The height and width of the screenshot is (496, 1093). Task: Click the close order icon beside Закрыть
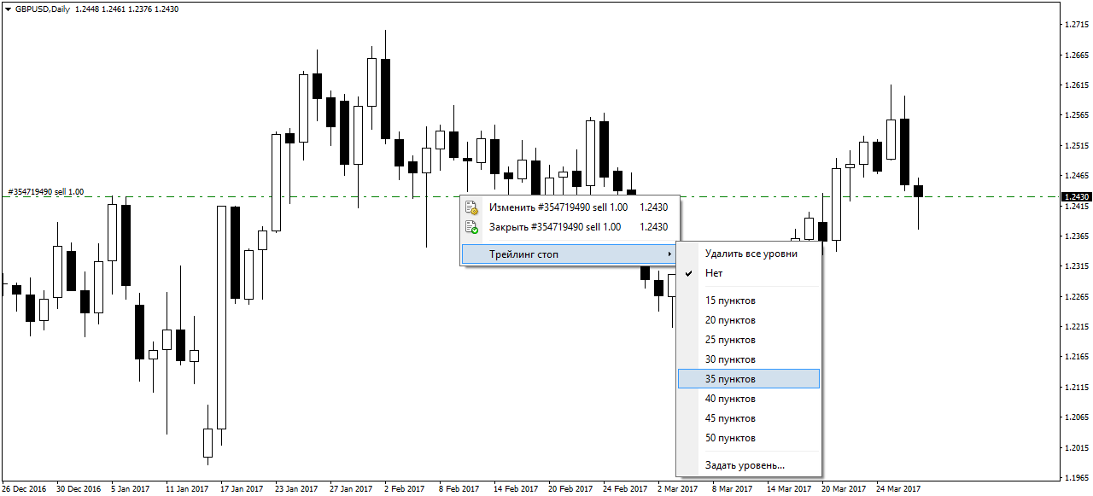tap(471, 227)
